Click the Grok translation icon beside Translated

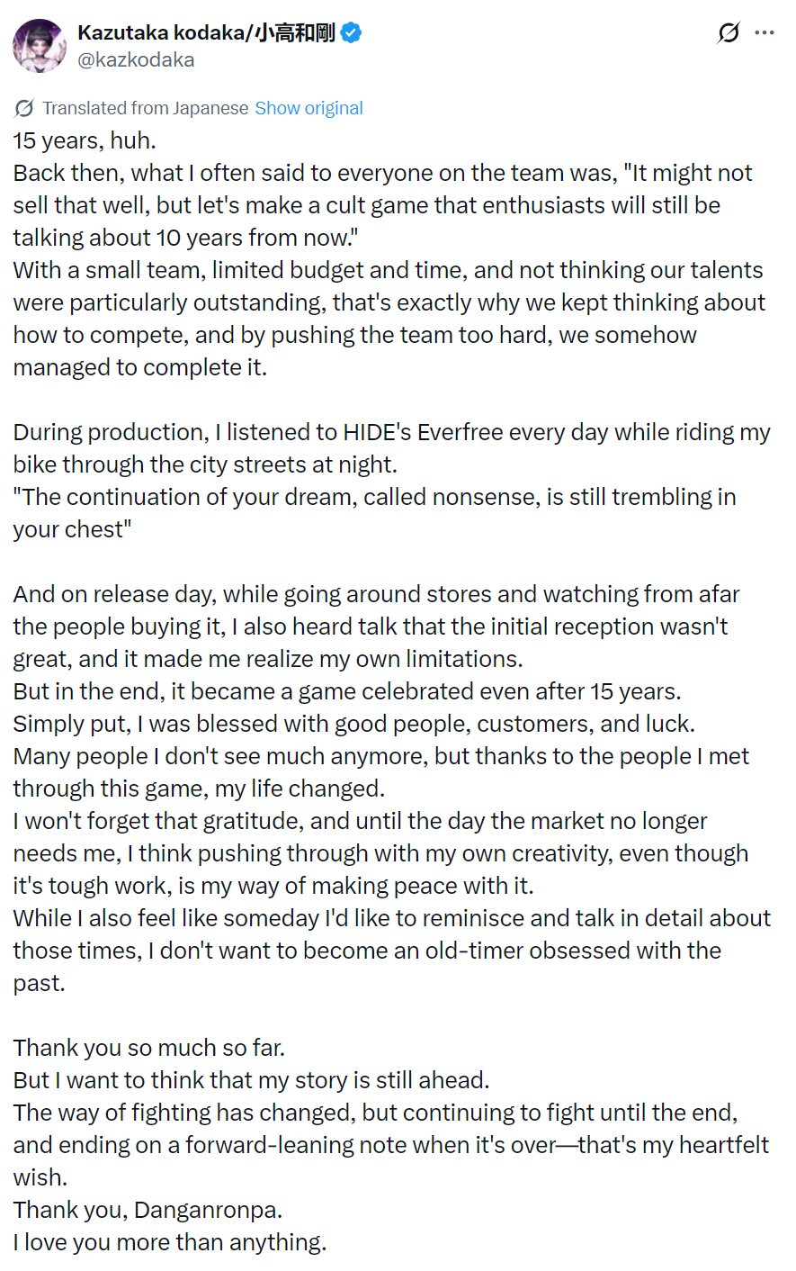pyautogui.click(x=24, y=108)
